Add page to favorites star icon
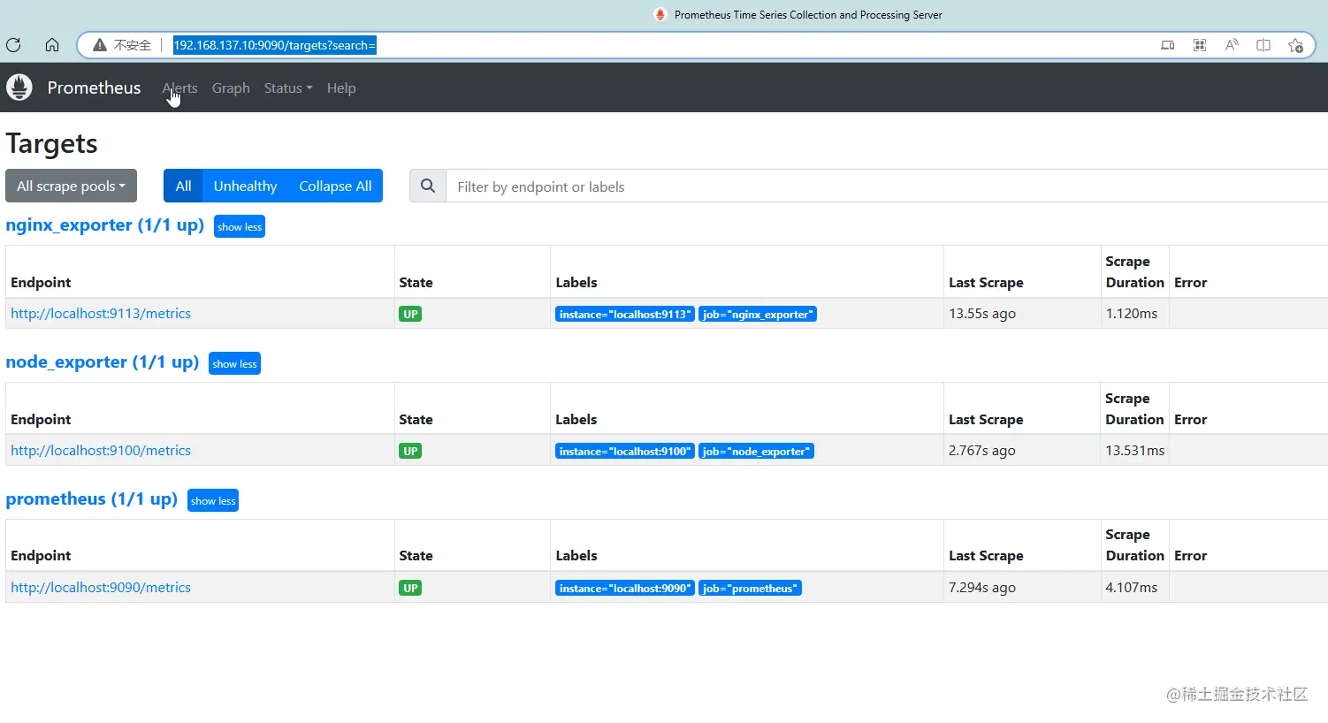Screen dimensions: 1328x723 [x=1295, y=45]
